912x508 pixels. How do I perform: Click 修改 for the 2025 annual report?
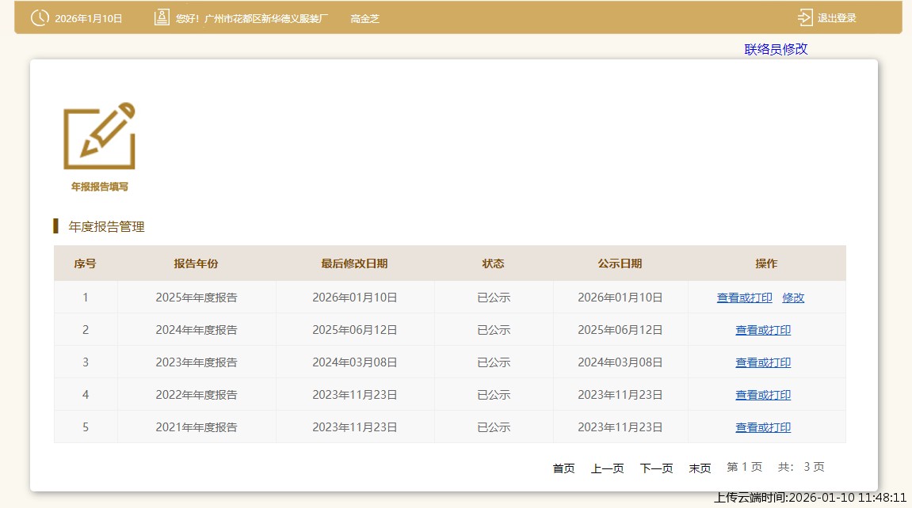pyautogui.click(x=793, y=298)
